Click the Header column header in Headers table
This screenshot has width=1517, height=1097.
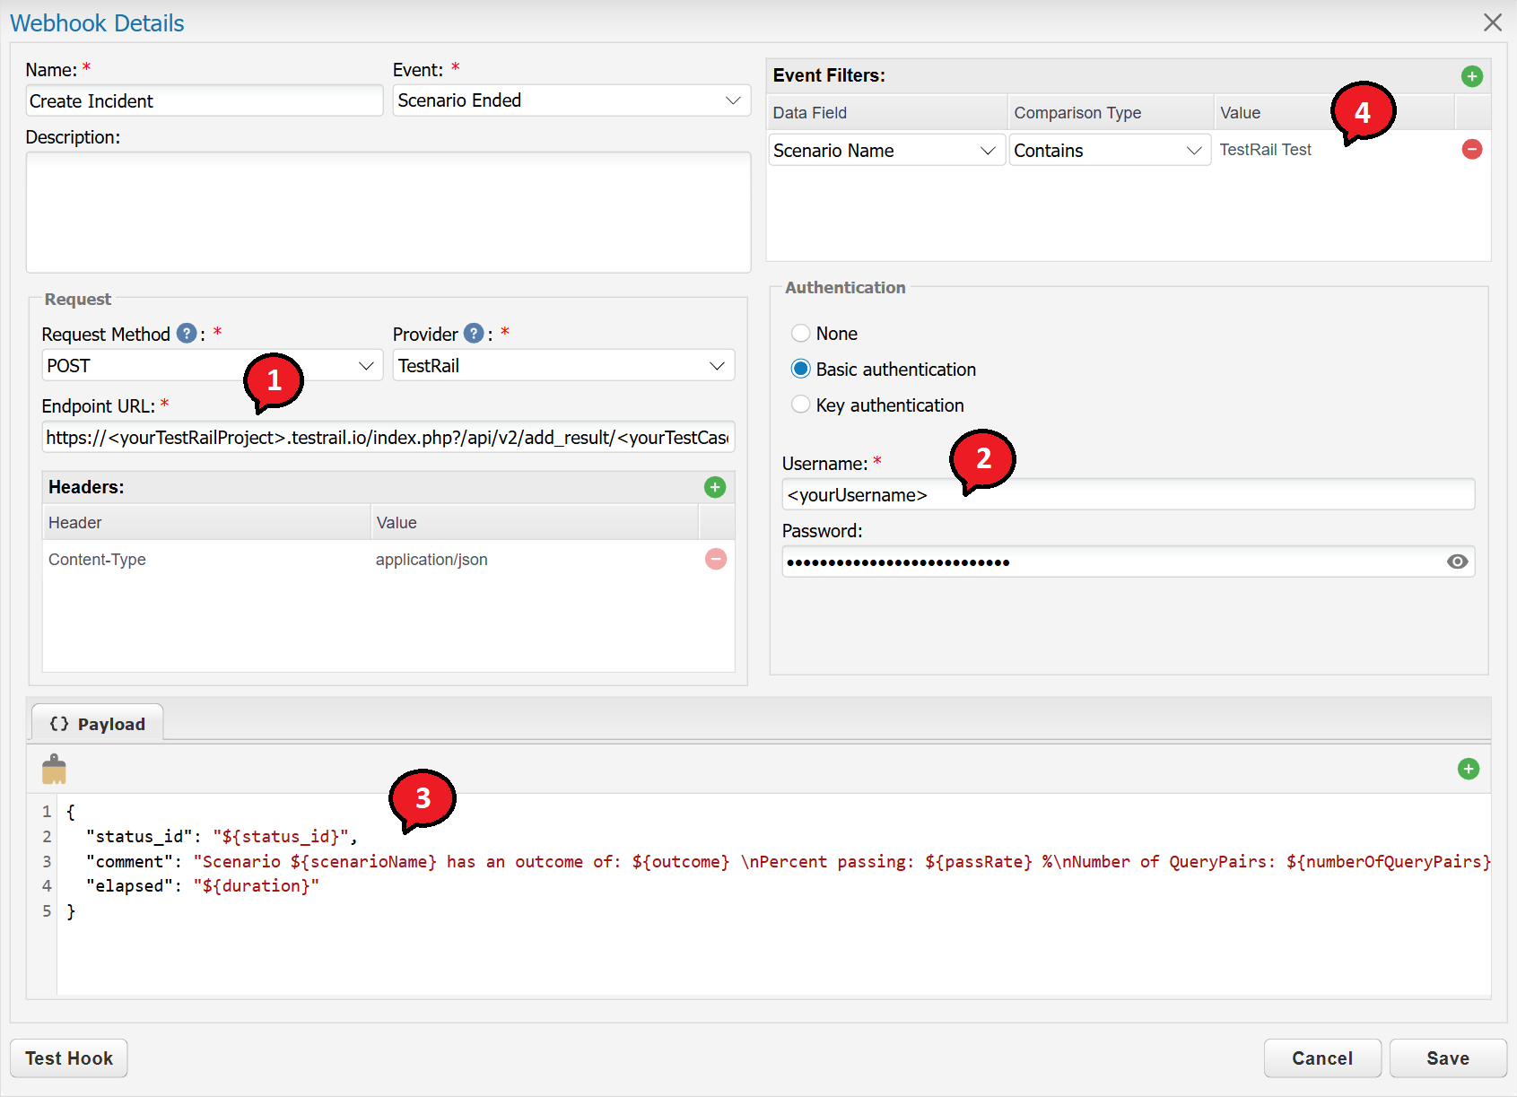click(x=206, y=523)
